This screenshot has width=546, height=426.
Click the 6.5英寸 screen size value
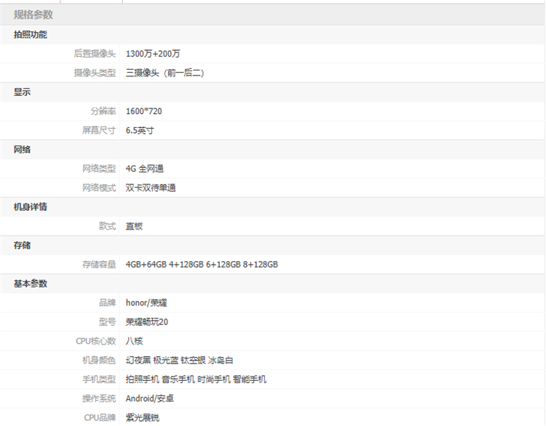pyautogui.click(x=140, y=131)
